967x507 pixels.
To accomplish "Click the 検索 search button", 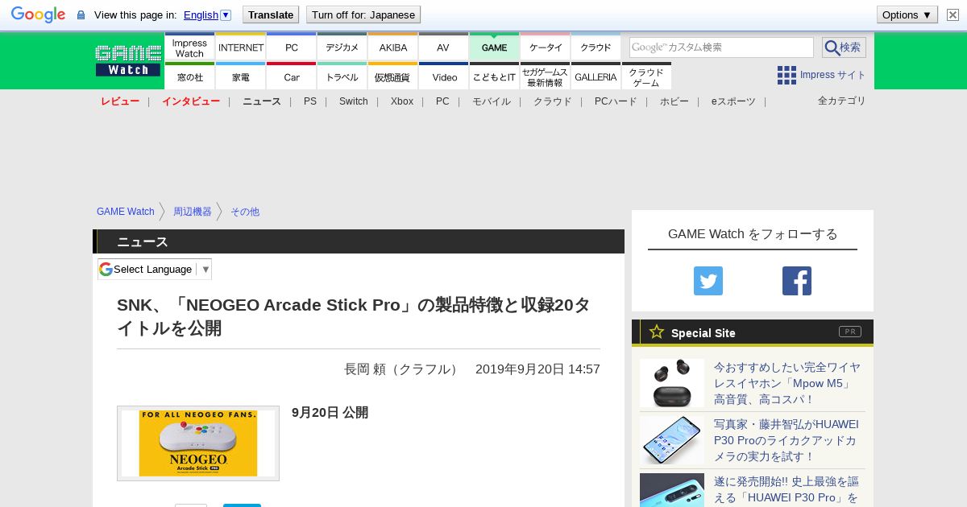I will [x=844, y=47].
